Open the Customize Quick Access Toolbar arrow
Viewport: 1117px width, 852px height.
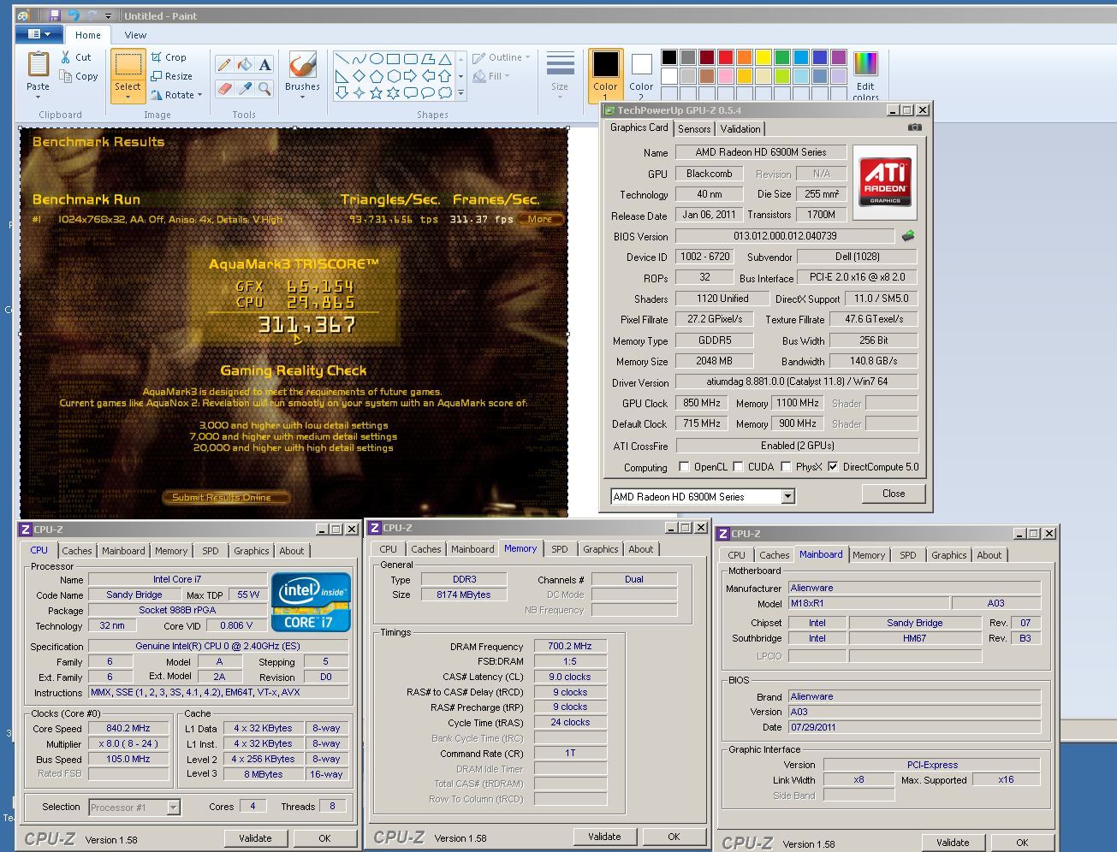click(x=108, y=15)
